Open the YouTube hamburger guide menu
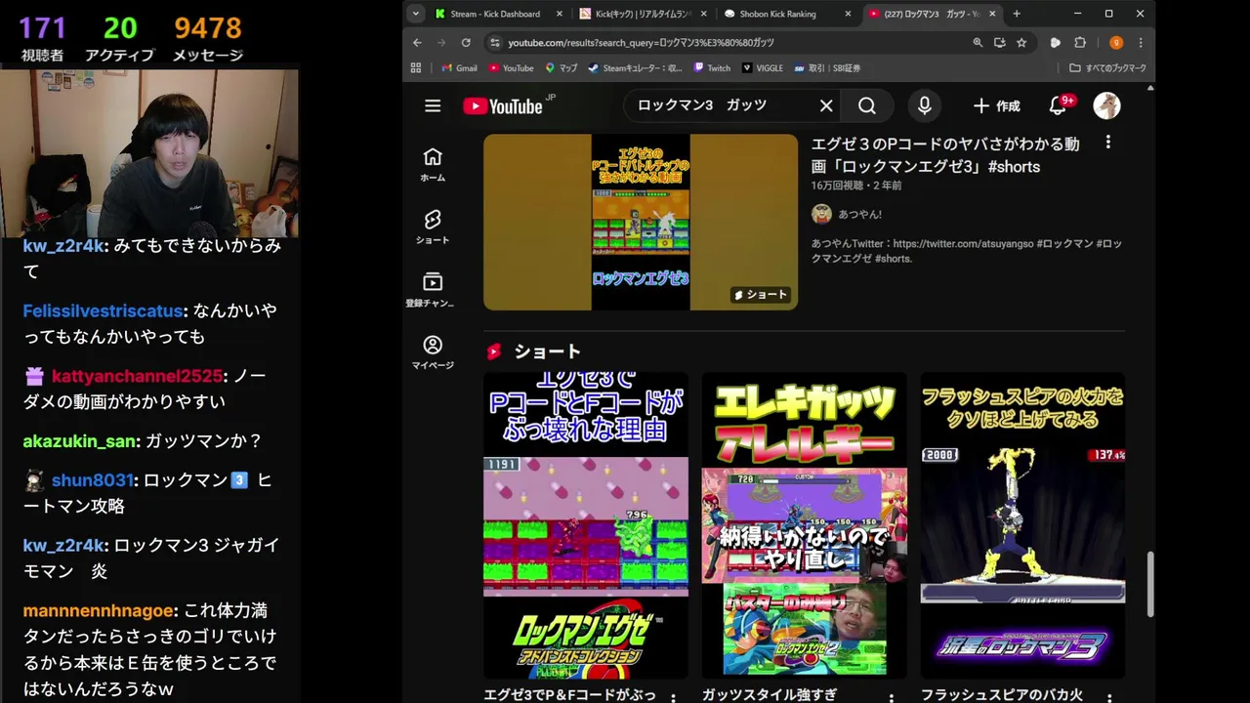The height and width of the screenshot is (703, 1250). pos(433,106)
